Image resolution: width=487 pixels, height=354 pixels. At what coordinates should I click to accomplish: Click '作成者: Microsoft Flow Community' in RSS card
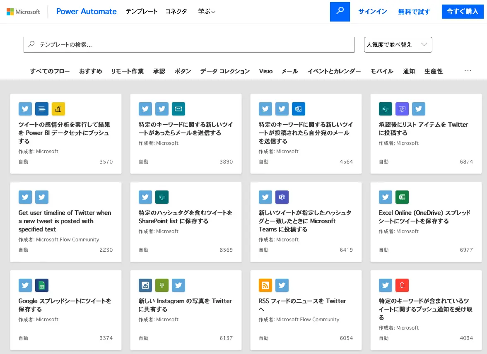pos(299,320)
